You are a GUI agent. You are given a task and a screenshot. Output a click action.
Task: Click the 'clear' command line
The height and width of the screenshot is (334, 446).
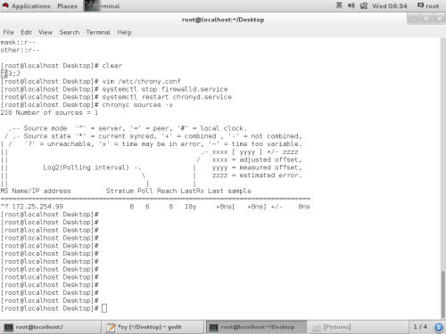111,66
